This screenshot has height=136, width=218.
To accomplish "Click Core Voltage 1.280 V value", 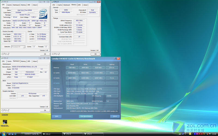I will tap(34, 17).
